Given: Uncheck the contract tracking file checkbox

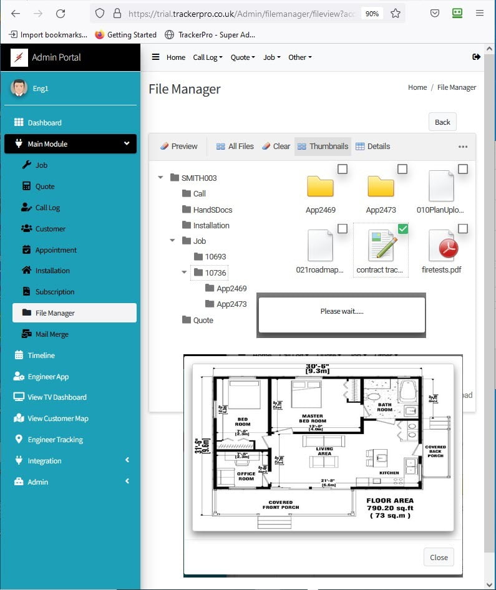Looking at the screenshot, I should [x=402, y=229].
